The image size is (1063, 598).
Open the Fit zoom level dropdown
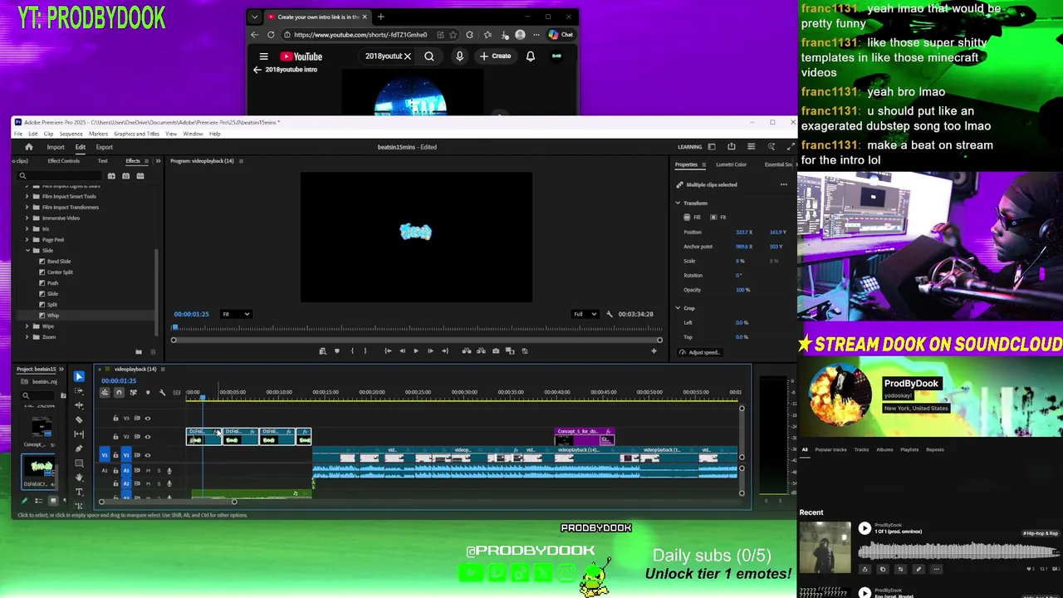click(x=236, y=314)
